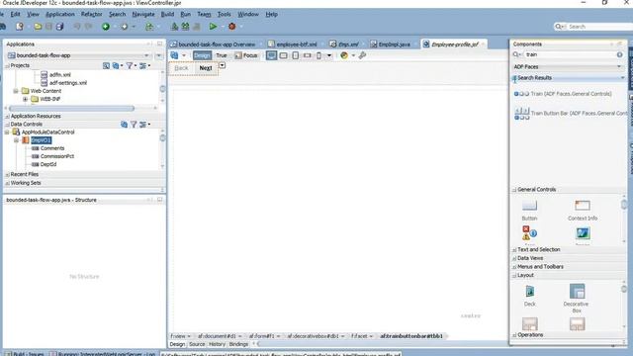Expand the WEB-INF folder node
This screenshot has height=356, width=633.
pyautogui.click(x=25, y=99)
